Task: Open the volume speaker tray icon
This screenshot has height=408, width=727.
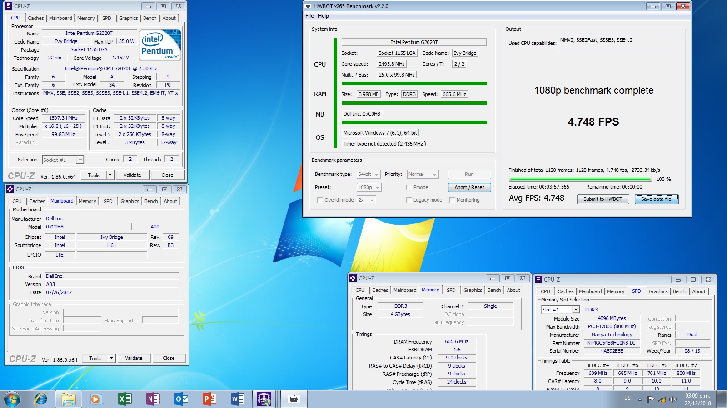Action: click(x=672, y=399)
